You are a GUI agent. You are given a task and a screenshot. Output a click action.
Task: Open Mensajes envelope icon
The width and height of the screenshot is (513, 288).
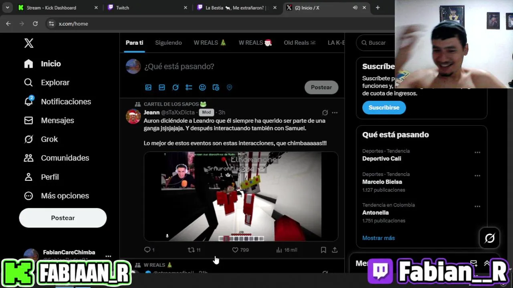[28, 120]
